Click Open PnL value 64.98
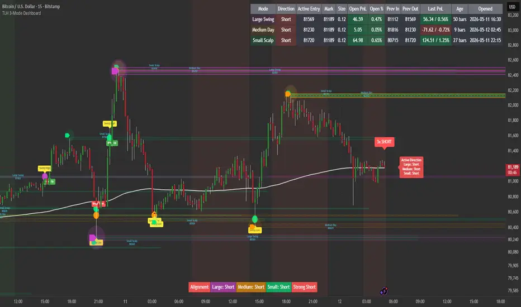This screenshot has height=307, width=521. (358, 41)
